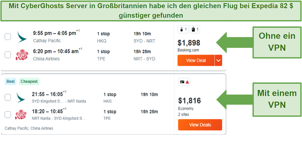Click the View Deal button for $1,898
The image size is (302, 144).
pos(196,60)
